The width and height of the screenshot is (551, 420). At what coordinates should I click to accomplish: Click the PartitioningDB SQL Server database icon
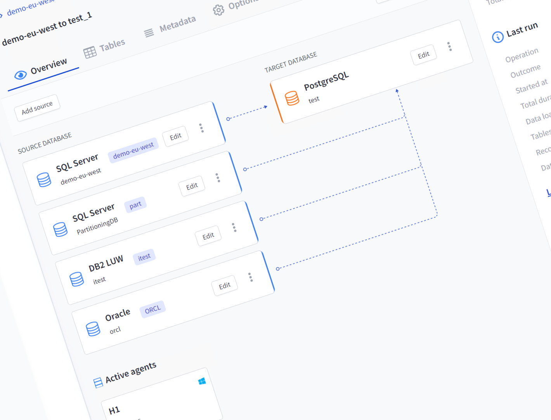pos(60,229)
